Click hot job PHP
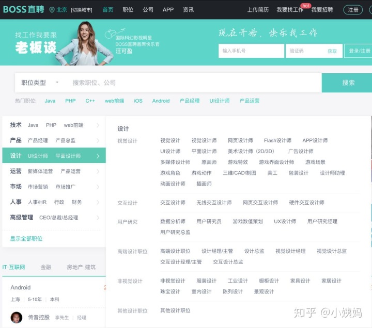Viewport: 372px width, 328px height. pyautogui.click(x=70, y=101)
